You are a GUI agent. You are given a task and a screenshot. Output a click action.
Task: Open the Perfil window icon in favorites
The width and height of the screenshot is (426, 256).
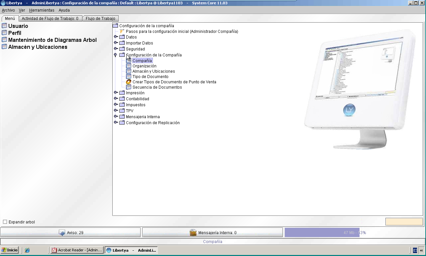(4, 33)
